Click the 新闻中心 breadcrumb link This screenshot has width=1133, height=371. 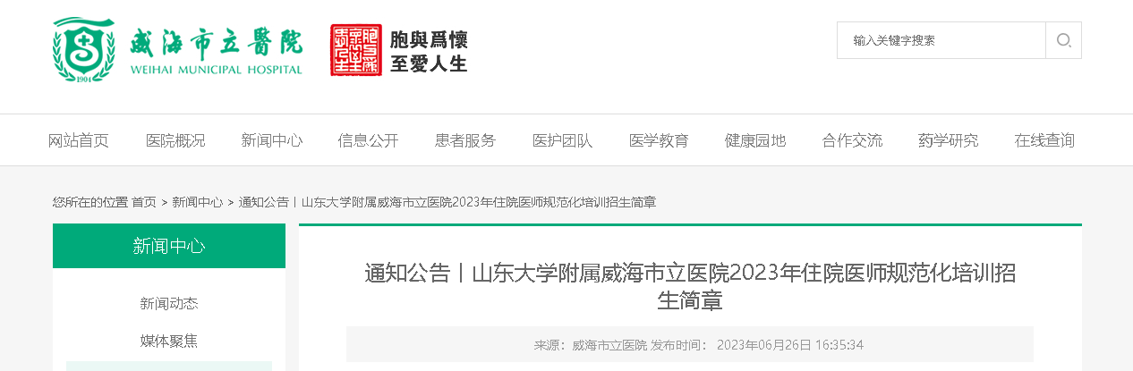pyautogui.click(x=198, y=203)
